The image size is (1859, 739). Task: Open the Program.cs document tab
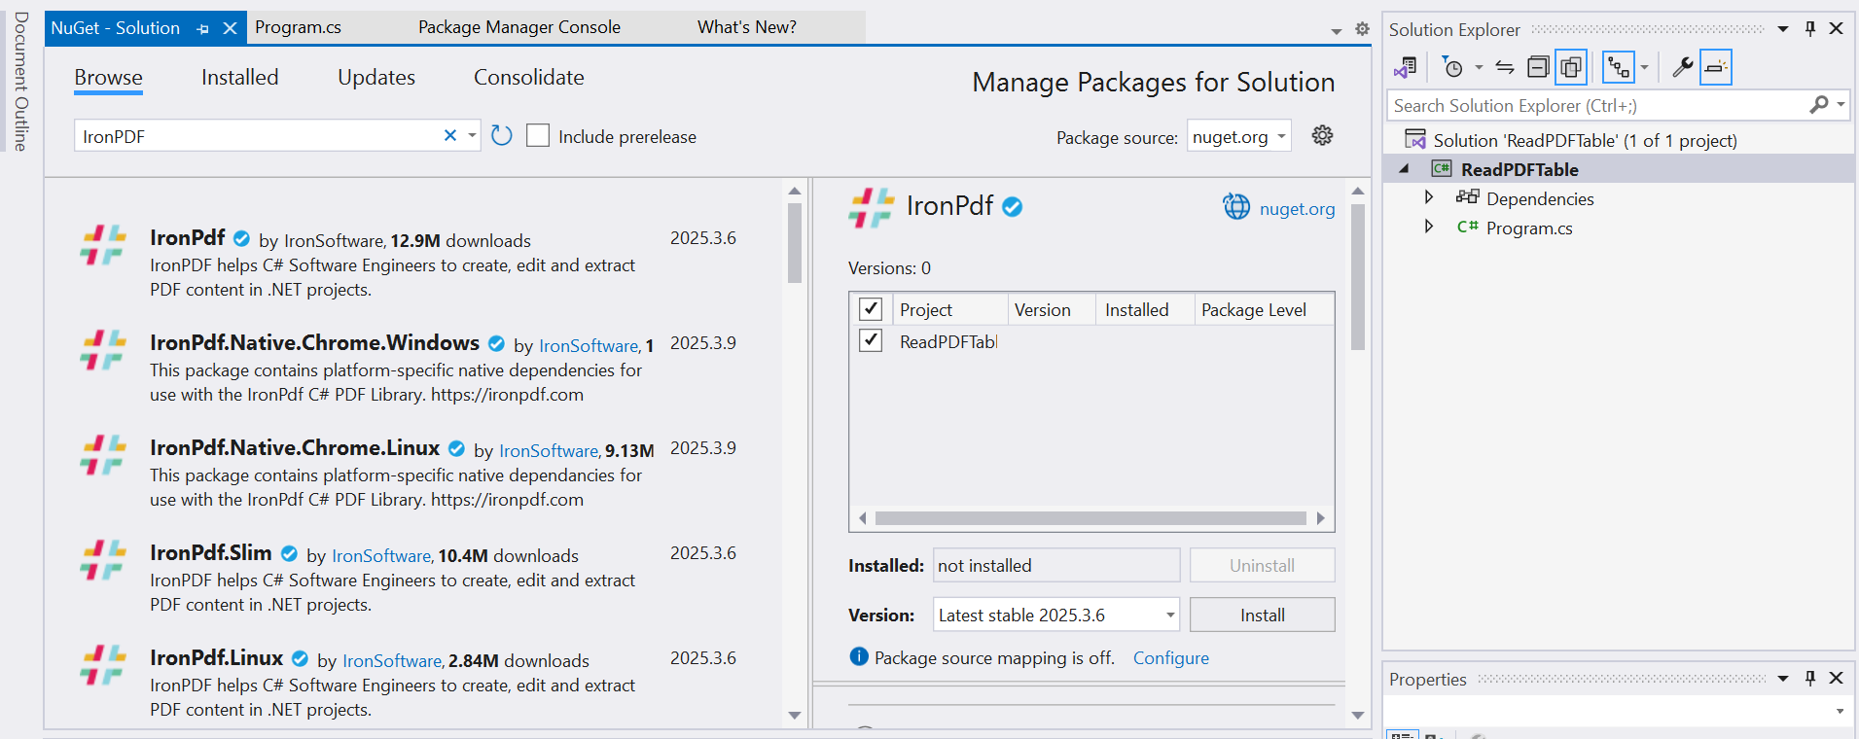(x=298, y=27)
